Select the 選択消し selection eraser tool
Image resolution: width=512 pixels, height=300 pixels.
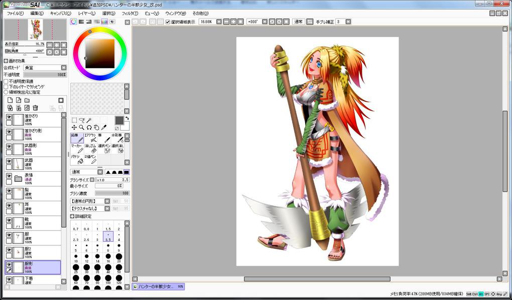tap(117, 149)
